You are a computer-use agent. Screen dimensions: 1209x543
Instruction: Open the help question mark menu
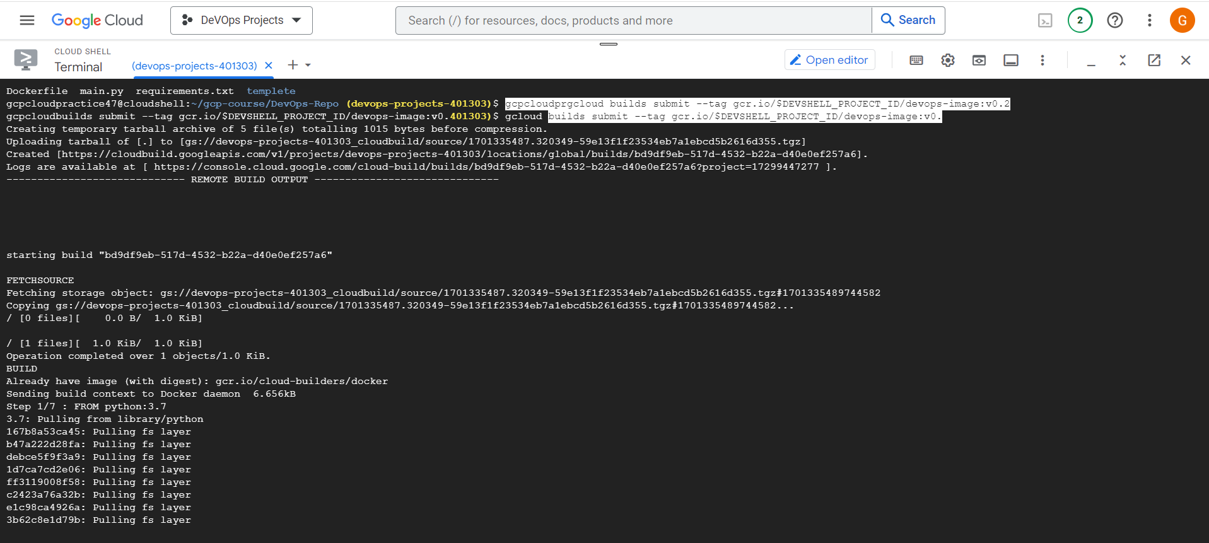pos(1115,20)
